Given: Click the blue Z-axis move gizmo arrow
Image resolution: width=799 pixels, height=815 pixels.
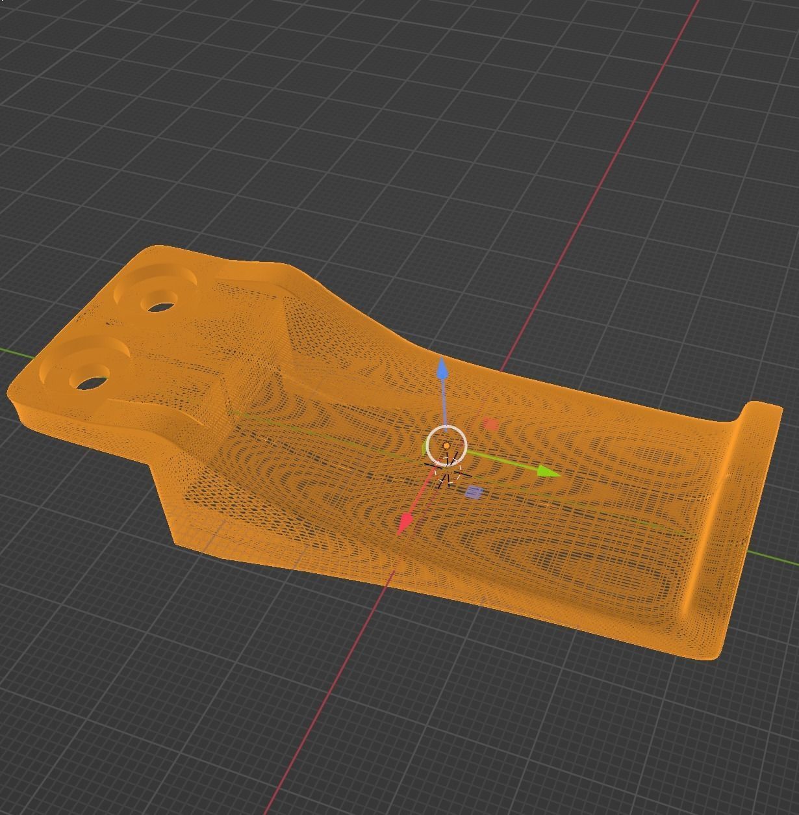Looking at the screenshot, I should coord(442,369).
